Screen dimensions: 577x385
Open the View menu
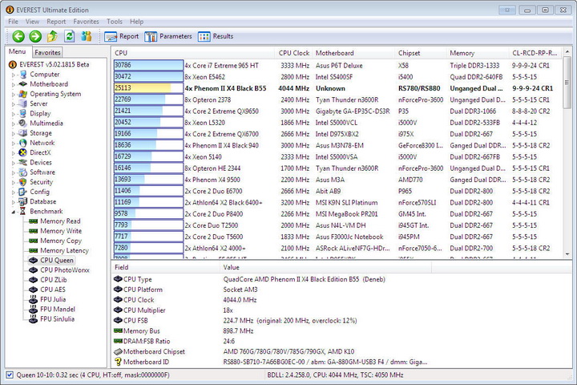32,22
